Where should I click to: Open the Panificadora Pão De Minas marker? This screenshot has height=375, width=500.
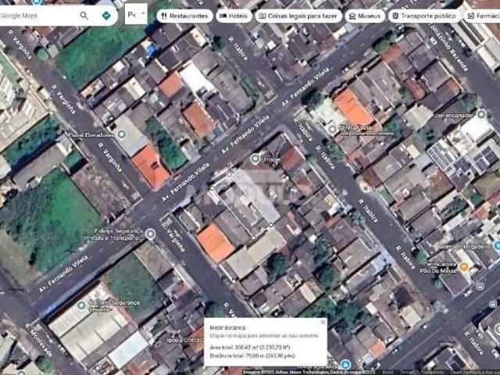464,267
